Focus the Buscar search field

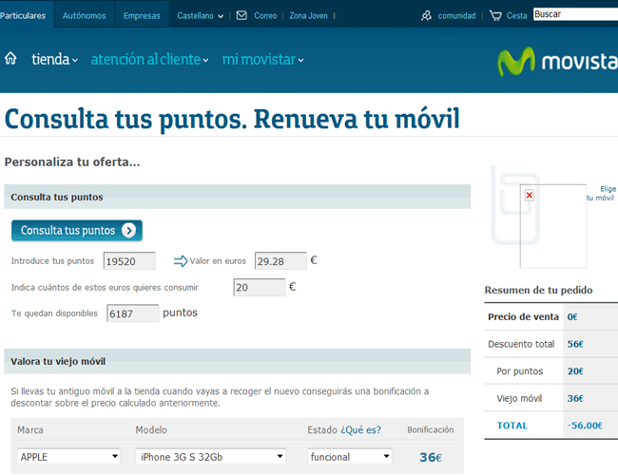coord(575,14)
